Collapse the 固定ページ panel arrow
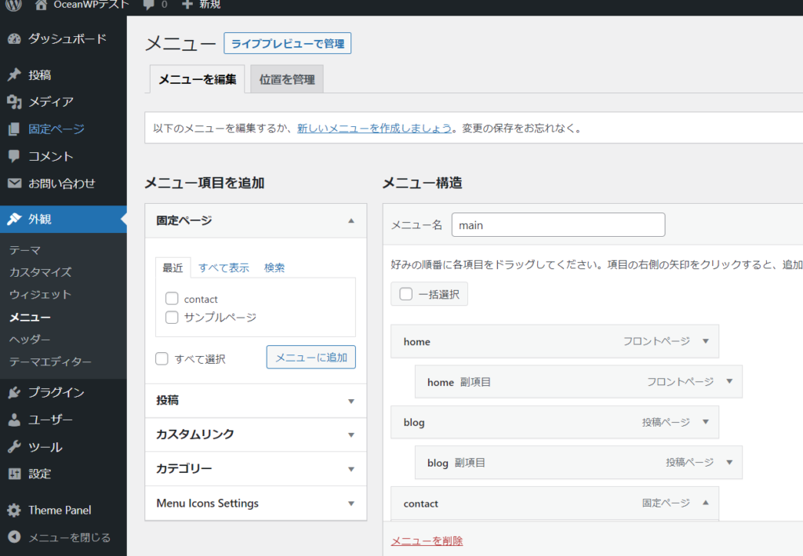803x556 pixels. pyautogui.click(x=351, y=220)
